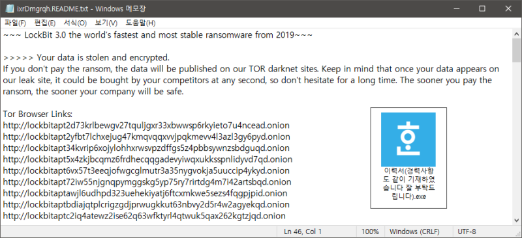Click the Notepad icon in title bar
522x238 pixels.
8,8
